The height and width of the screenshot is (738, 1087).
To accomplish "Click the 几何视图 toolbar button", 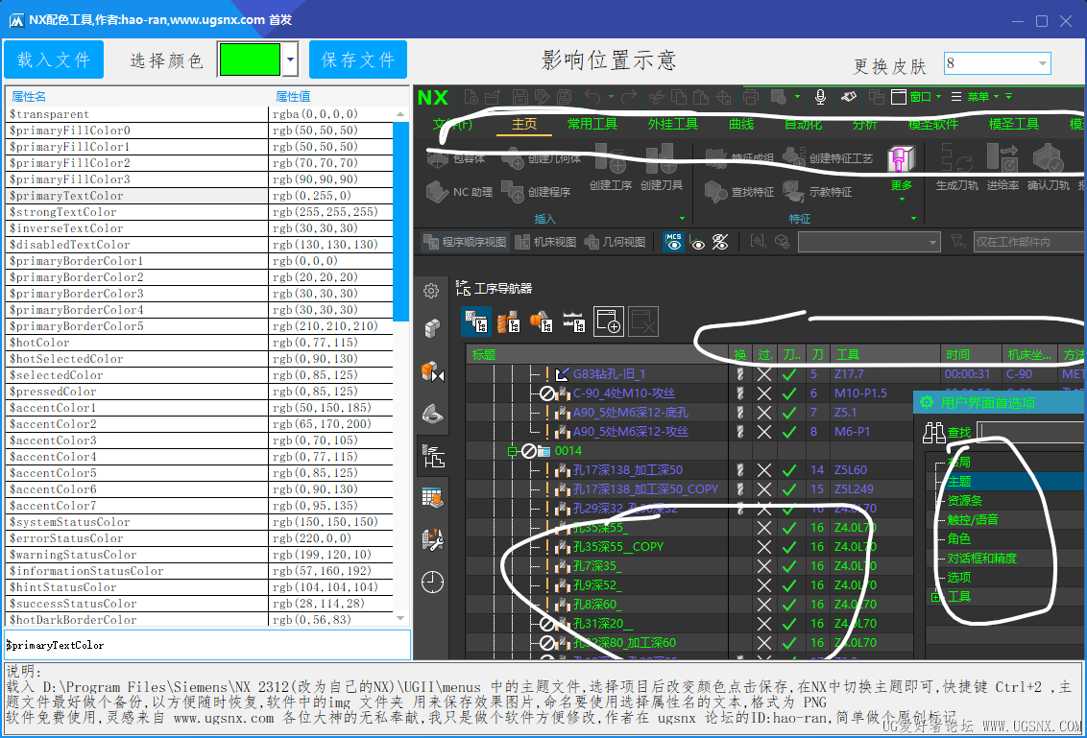I will [x=615, y=242].
